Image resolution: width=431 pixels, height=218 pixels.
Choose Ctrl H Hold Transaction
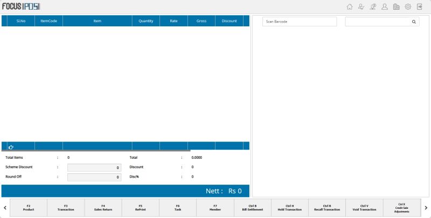pos(290,207)
